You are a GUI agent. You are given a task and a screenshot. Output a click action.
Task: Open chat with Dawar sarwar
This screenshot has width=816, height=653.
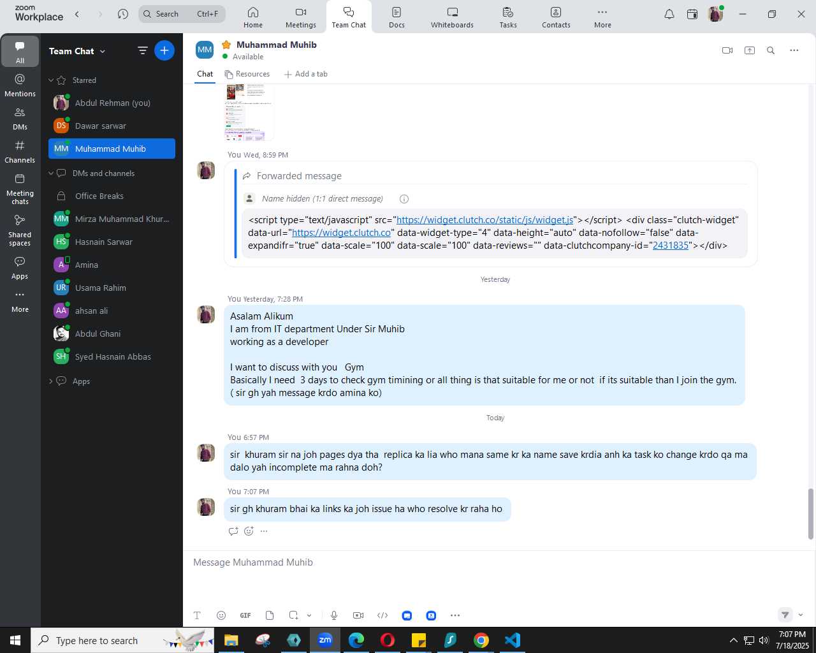(112, 126)
